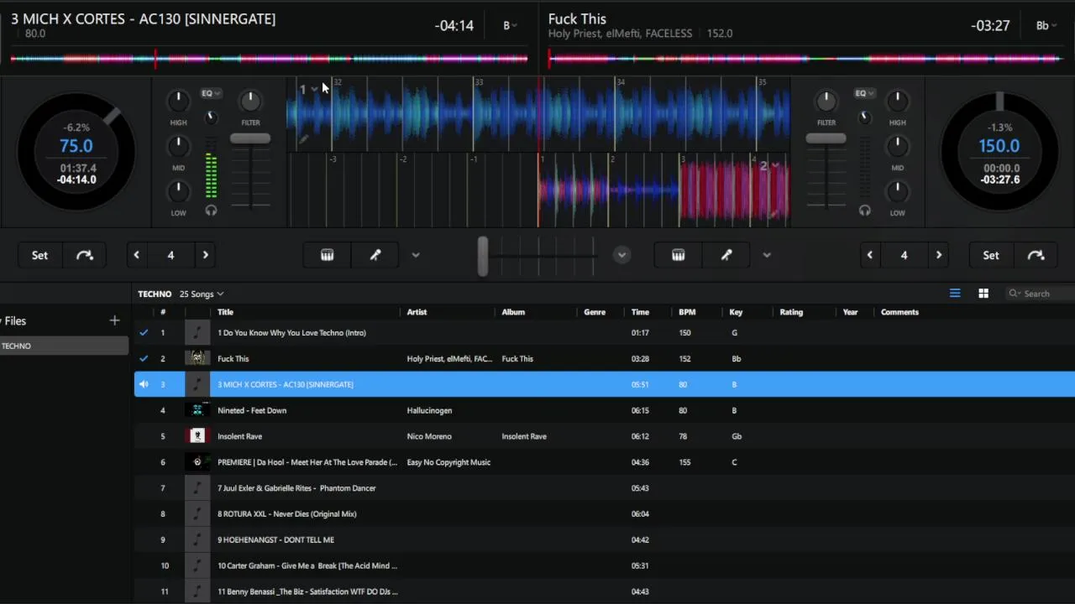Expand the crossfader options chevron
The height and width of the screenshot is (604, 1075).
point(621,255)
